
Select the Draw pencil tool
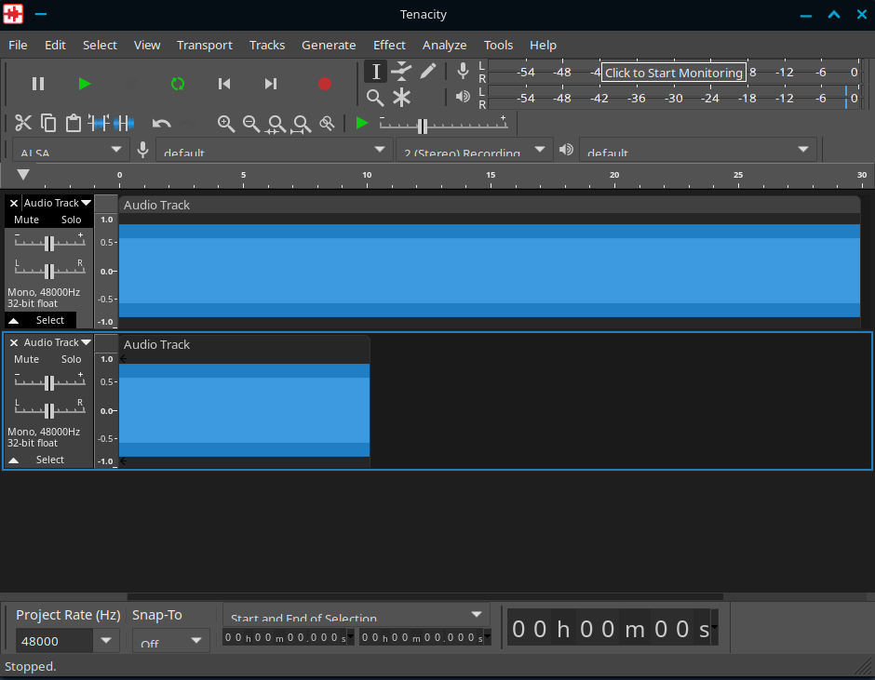(x=428, y=72)
